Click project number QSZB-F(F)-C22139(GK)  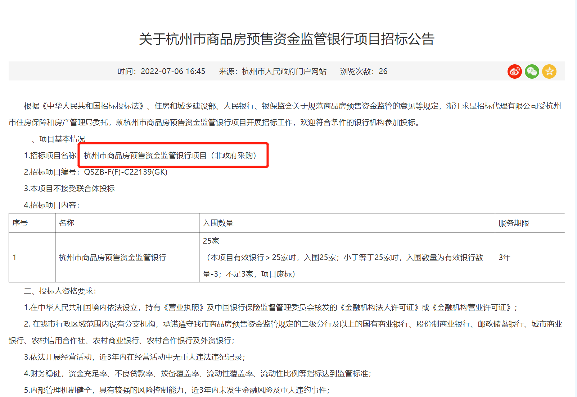[126, 172]
